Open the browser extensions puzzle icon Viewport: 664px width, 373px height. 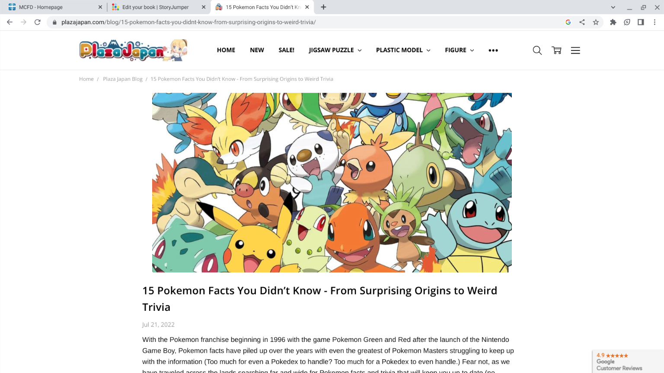[613, 22]
